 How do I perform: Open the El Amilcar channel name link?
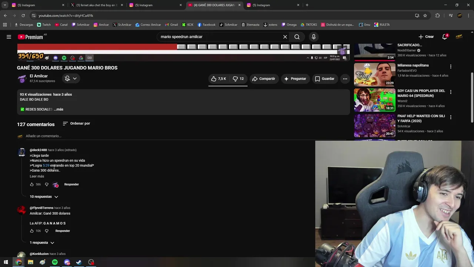coord(39,76)
